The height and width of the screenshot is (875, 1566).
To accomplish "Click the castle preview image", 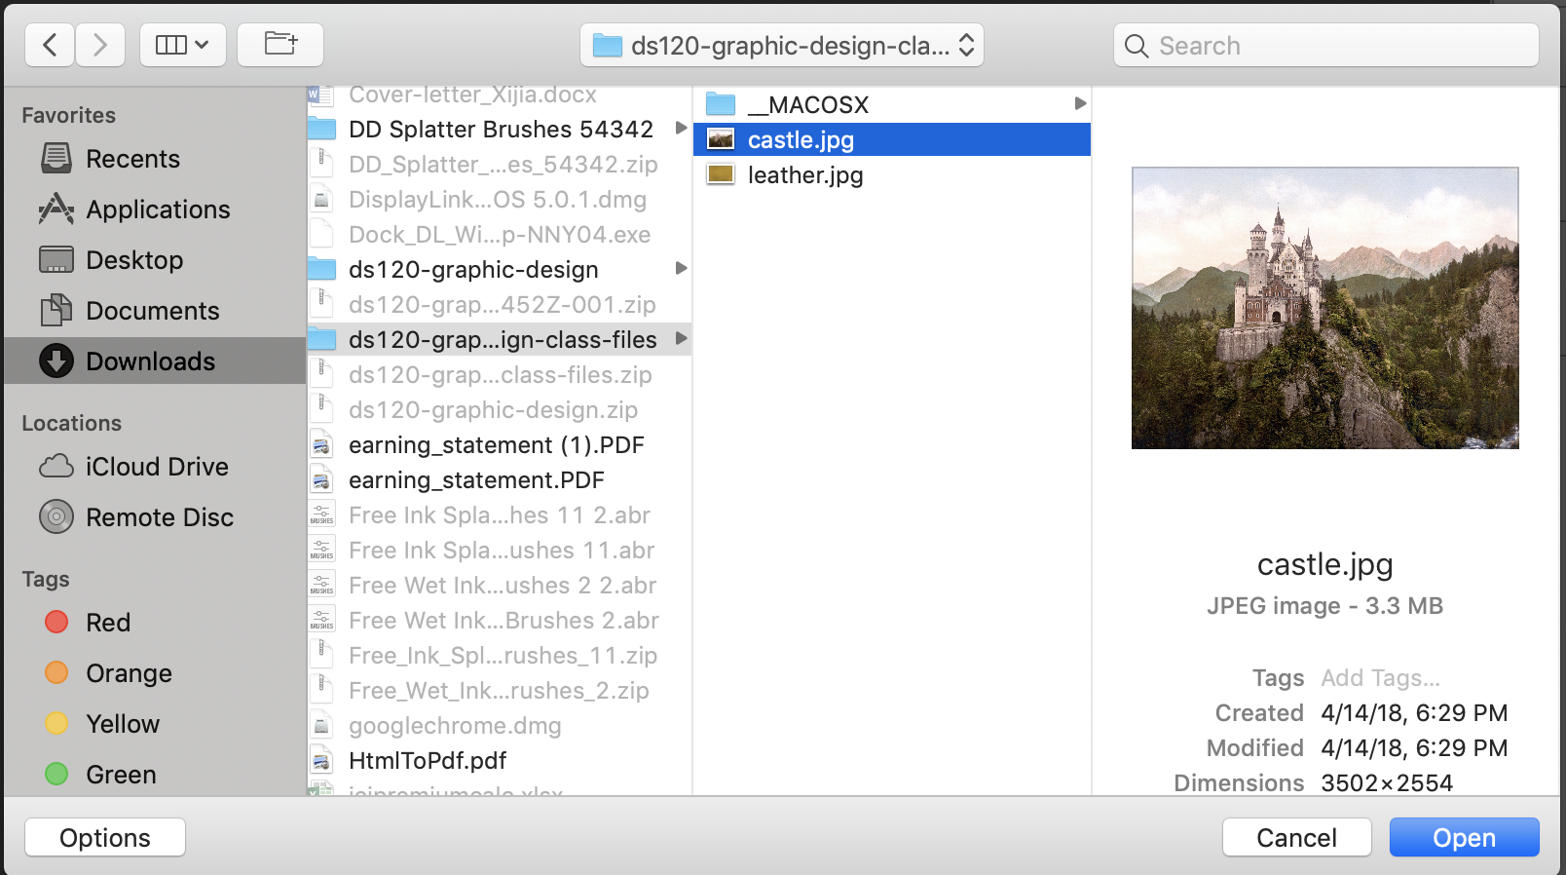I will (1324, 308).
